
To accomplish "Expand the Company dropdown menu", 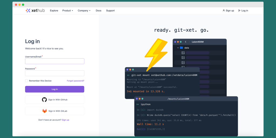I will point(84,10).
